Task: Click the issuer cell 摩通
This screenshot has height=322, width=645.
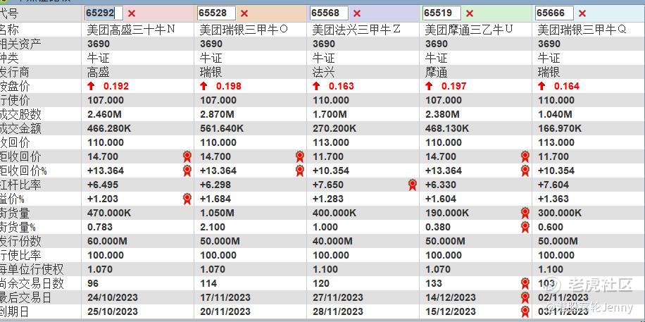Action: click(x=437, y=73)
